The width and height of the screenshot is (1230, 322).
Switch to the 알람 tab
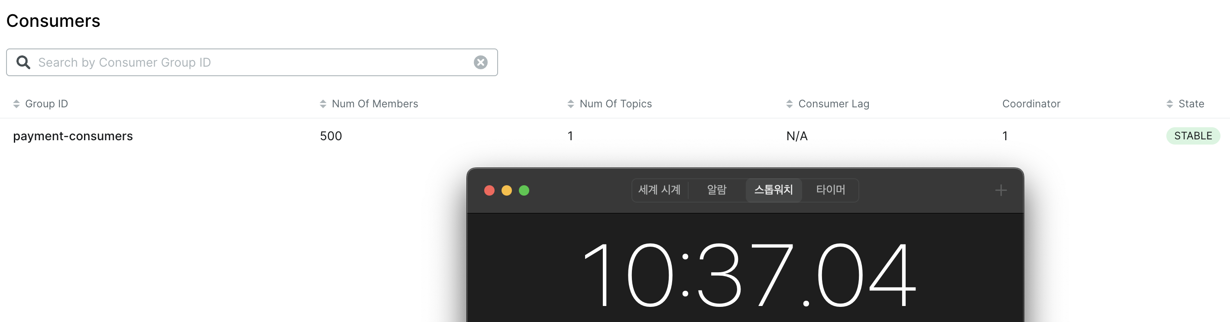coord(716,190)
